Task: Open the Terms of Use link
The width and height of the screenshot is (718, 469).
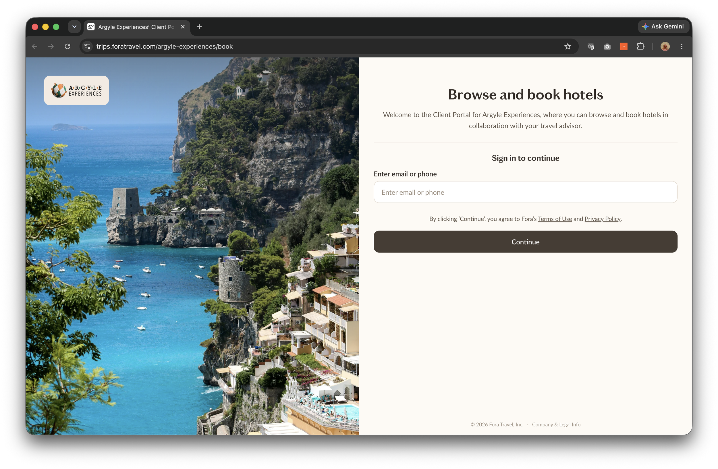Action: pos(555,219)
